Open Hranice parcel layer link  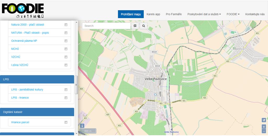coord(20,122)
